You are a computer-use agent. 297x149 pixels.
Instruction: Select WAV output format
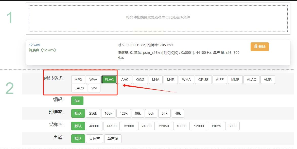(x=93, y=80)
